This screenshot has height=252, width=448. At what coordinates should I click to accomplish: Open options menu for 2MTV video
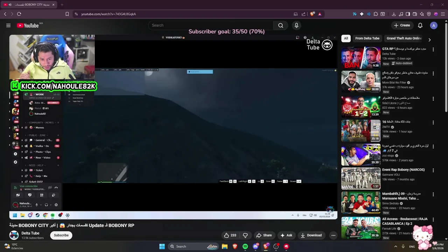[433, 122]
